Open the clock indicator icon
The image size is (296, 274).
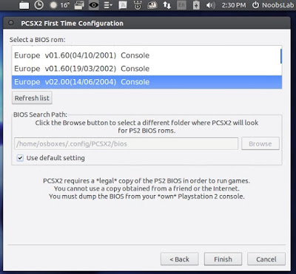coord(38,5)
